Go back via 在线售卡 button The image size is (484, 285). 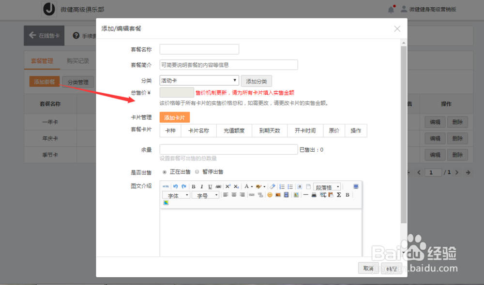(x=44, y=35)
